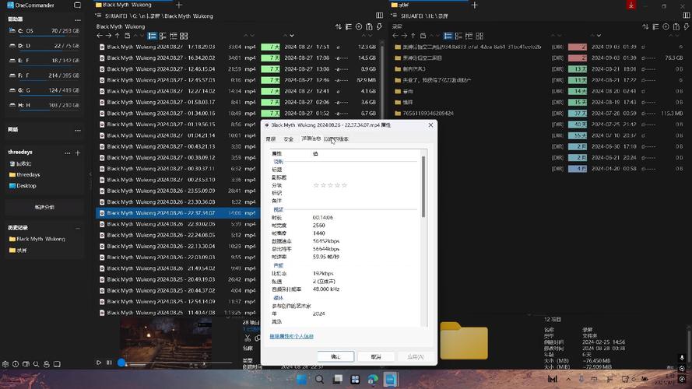Image resolution: width=692 pixels, height=389 pixels.
Task: Click video preview seek slider handle
Action: pos(121,363)
